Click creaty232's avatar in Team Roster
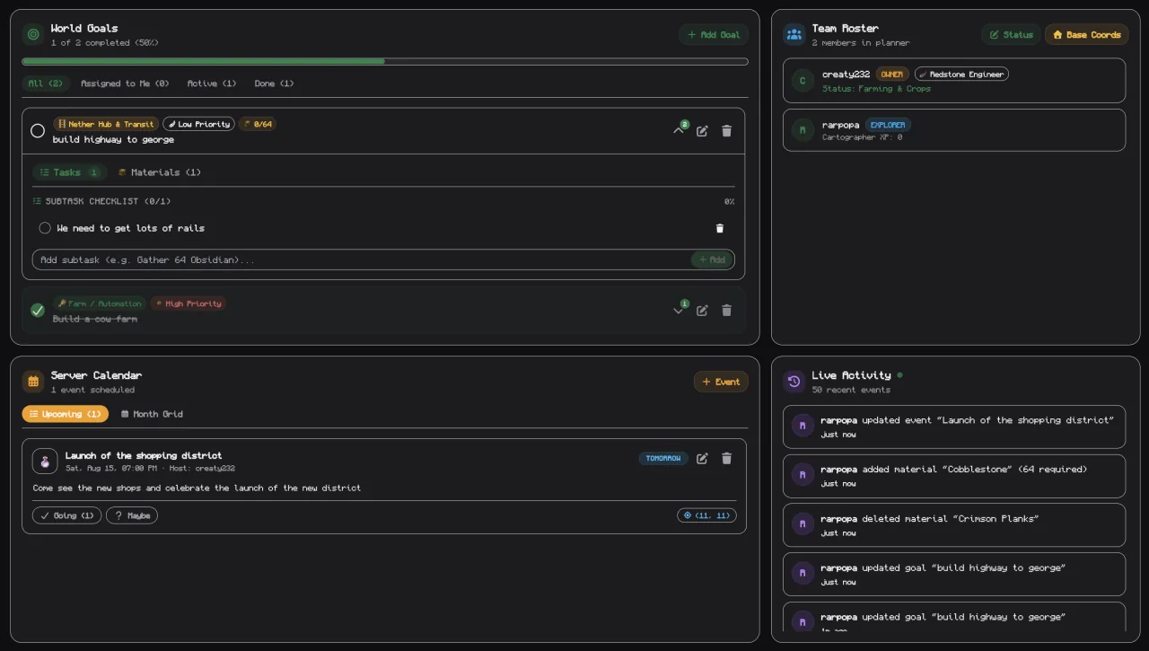1149x651 pixels. [803, 81]
